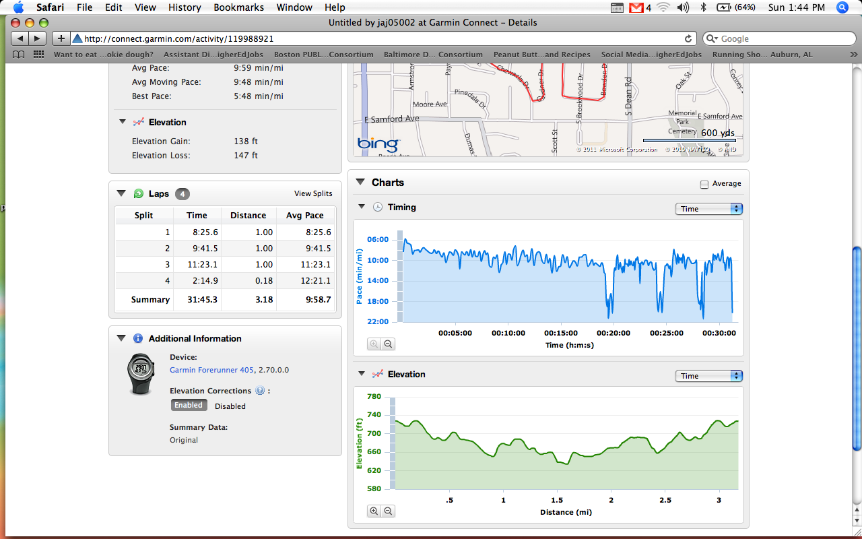This screenshot has height=539, width=862.
Task: Open the Safari bookmarks book icon
Action: tap(19, 55)
